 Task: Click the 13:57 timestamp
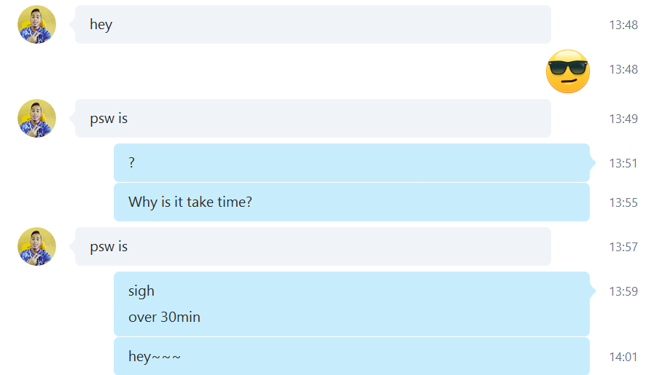coord(623,247)
